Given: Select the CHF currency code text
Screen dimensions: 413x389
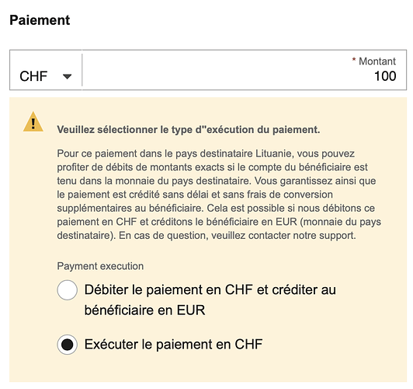Looking at the screenshot, I should click(33, 76).
